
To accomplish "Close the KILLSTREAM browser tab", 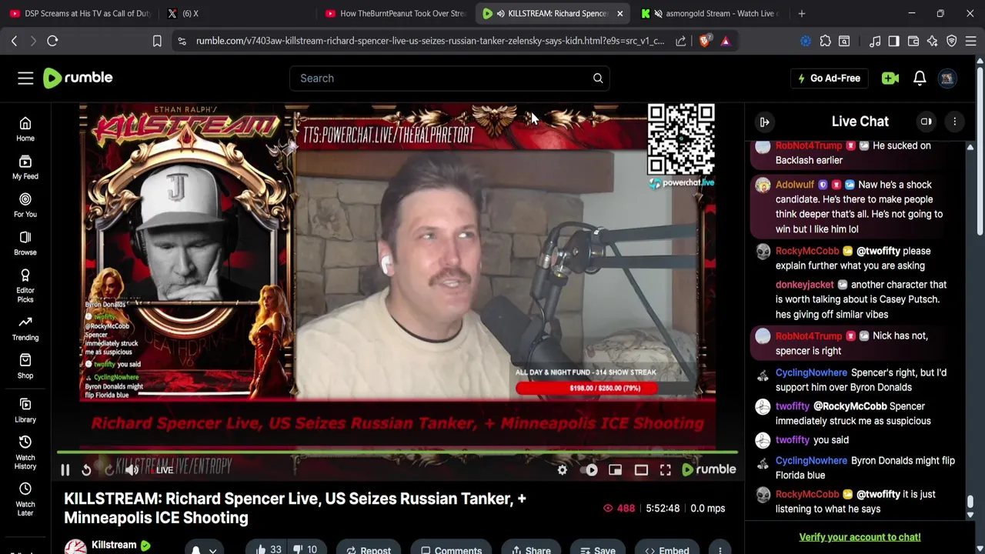I will [620, 13].
